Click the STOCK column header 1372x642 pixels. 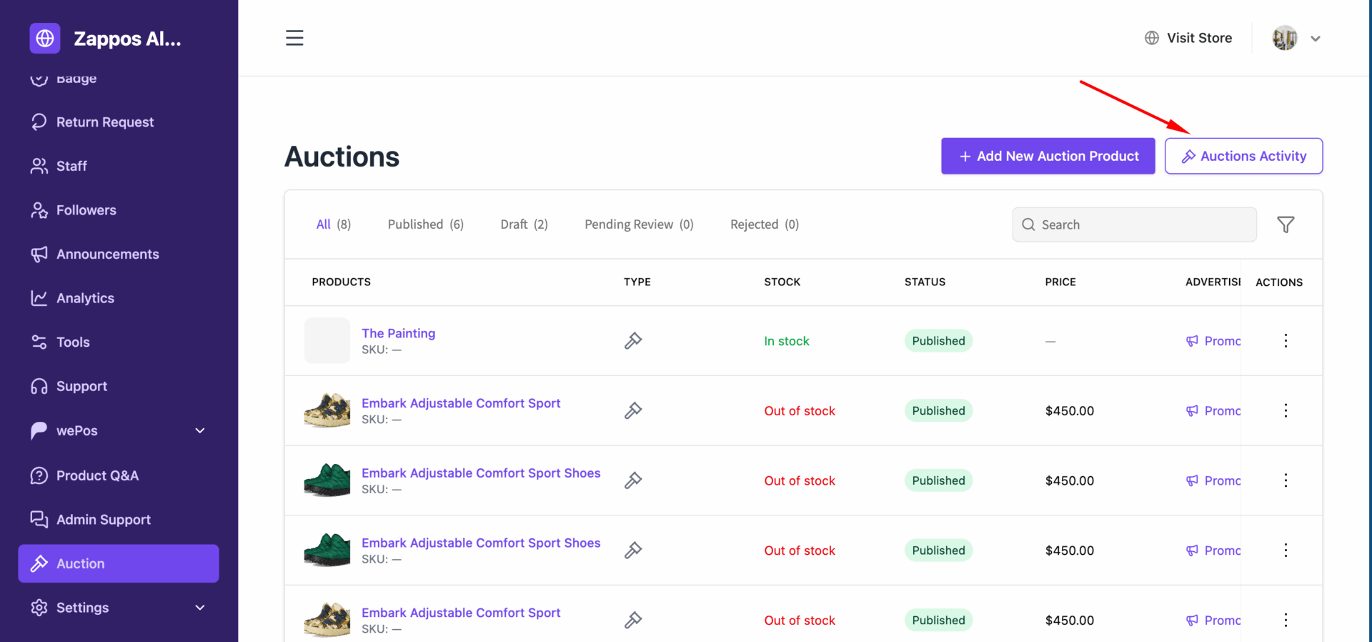(782, 282)
